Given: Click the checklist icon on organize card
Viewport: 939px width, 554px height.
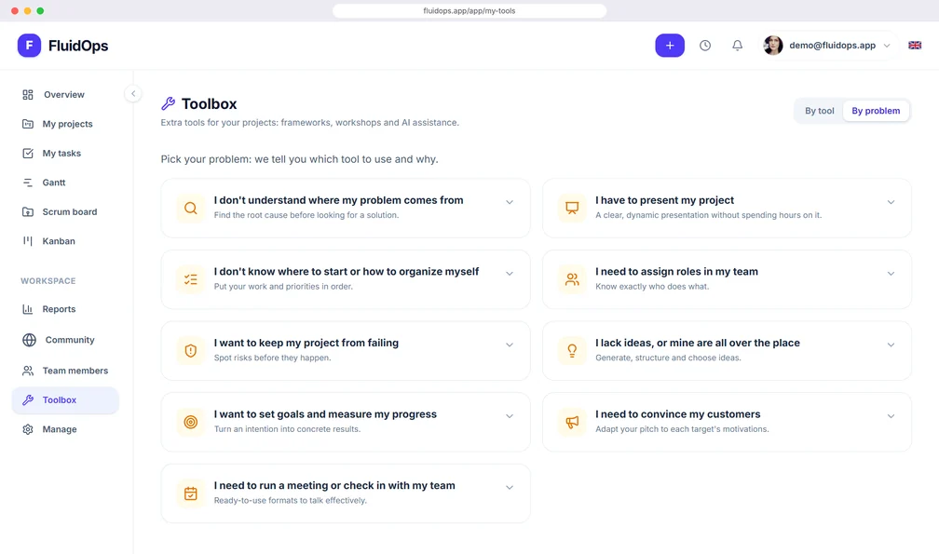Looking at the screenshot, I should [190, 279].
